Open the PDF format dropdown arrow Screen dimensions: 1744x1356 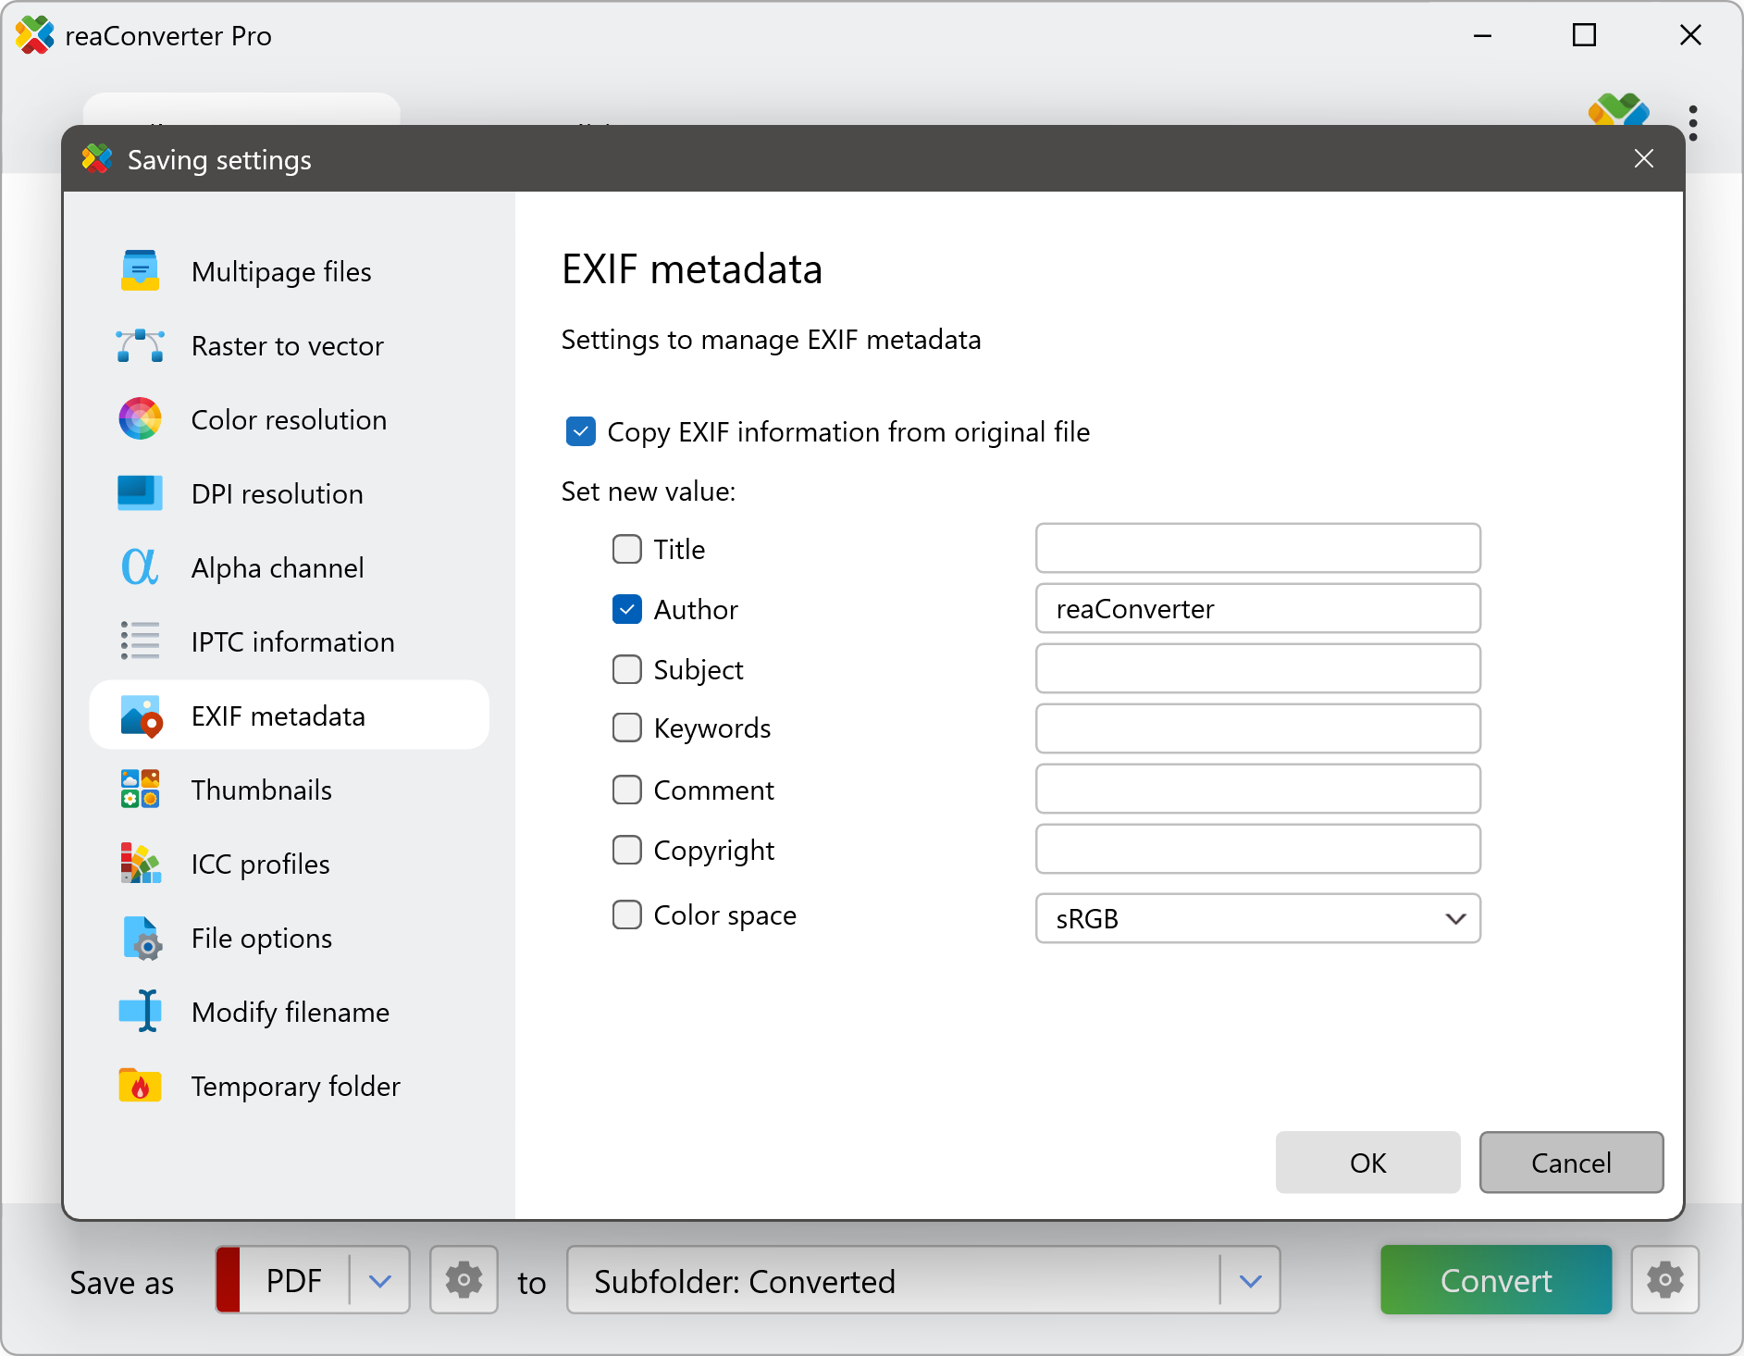tap(380, 1281)
